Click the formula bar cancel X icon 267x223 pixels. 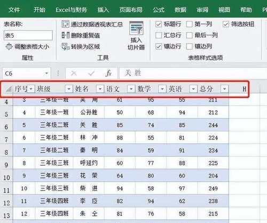point(74,73)
